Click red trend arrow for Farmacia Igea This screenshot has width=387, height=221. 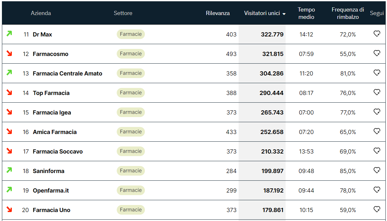tap(9, 112)
